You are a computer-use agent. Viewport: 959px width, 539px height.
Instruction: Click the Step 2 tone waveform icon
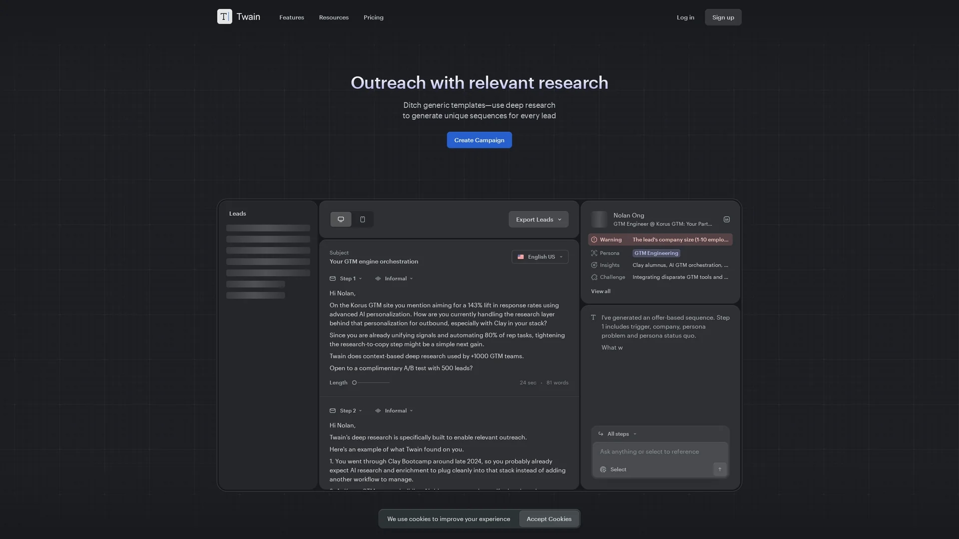click(378, 411)
